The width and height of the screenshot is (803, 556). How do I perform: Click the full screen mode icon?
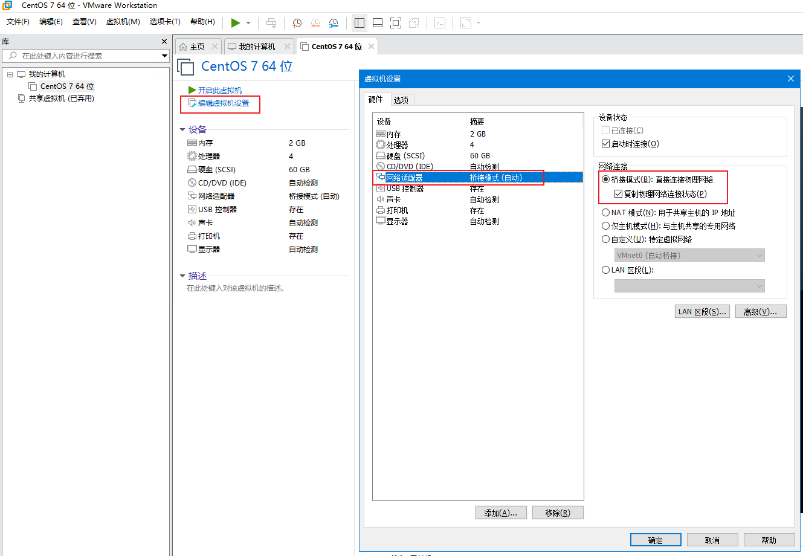[396, 23]
